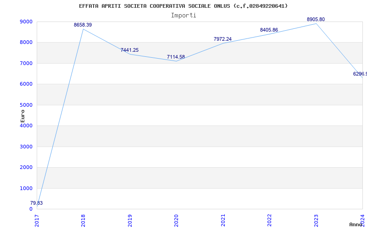This screenshot has width=367, height=229.
Task: Click the 'Anno' x-axis title
Action: [356, 224]
